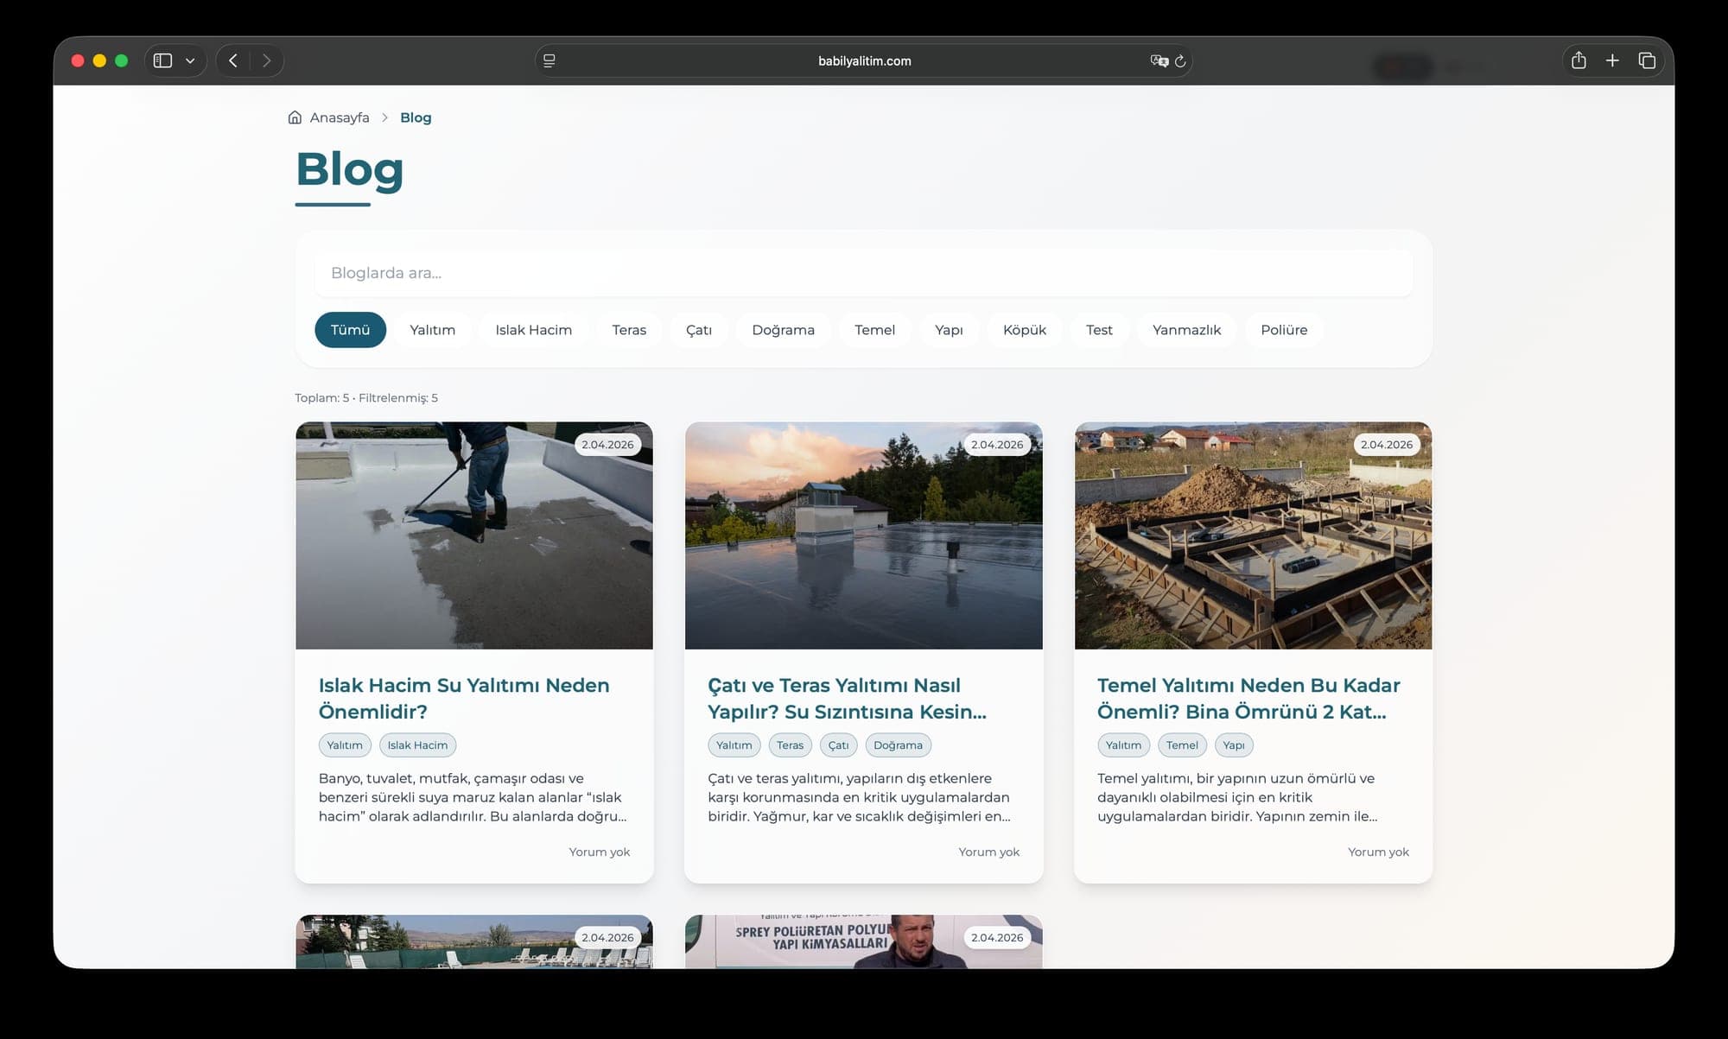This screenshot has width=1728, height=1039.
Task: Go back with the back arrow
Action: (x=233, y=60)
